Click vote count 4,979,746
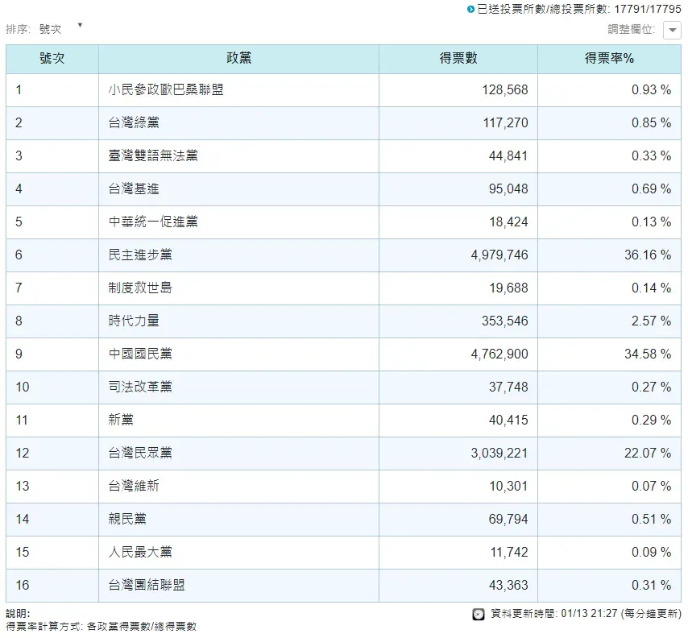This screenshot has width=688, height=638. click(x=499, y=255)
